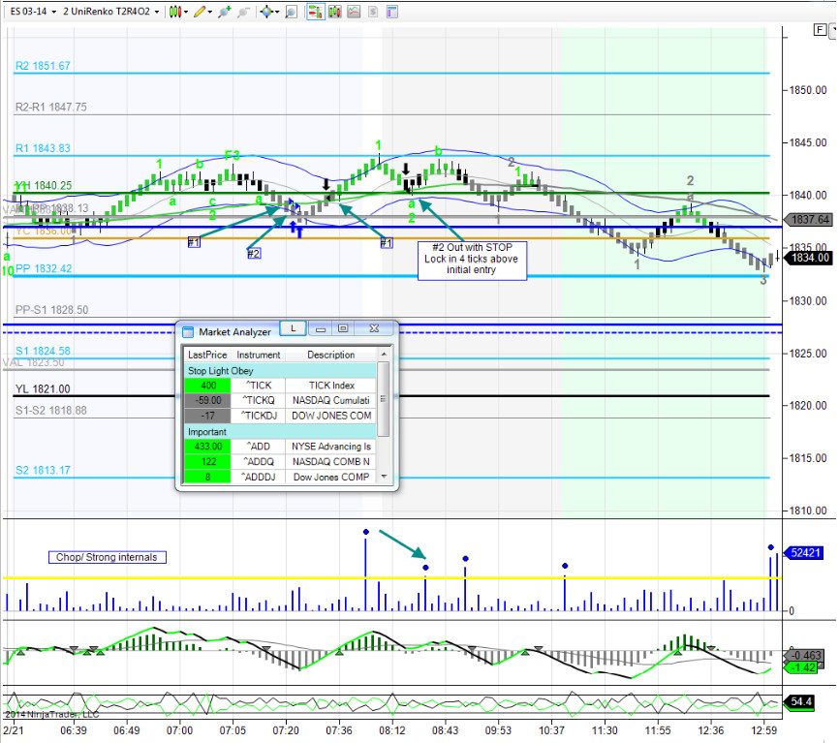Toggle the Chart Trader icon
Image resolution: width=839 pixels, height=743 pixels.
pos(316,12)
